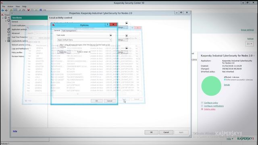The height and width of the screenshot is (145, 258).
Task: Open the Task mode dropdown showing Apply Default Deny
Action: [84, 40]
